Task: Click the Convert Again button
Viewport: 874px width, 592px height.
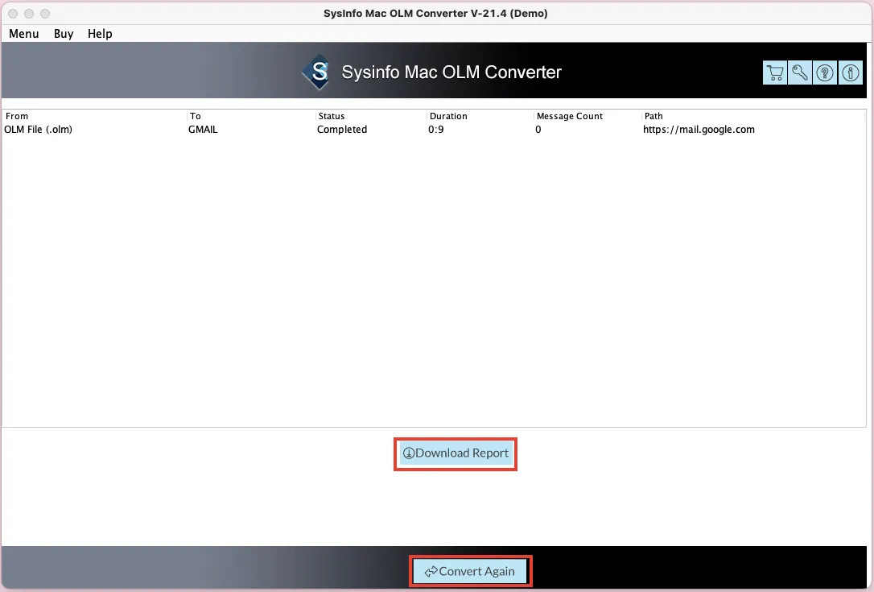Action: coord(471,571)
